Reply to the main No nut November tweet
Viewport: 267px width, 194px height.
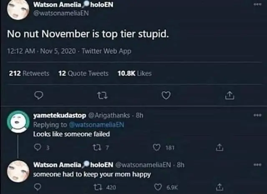point(38,96)
